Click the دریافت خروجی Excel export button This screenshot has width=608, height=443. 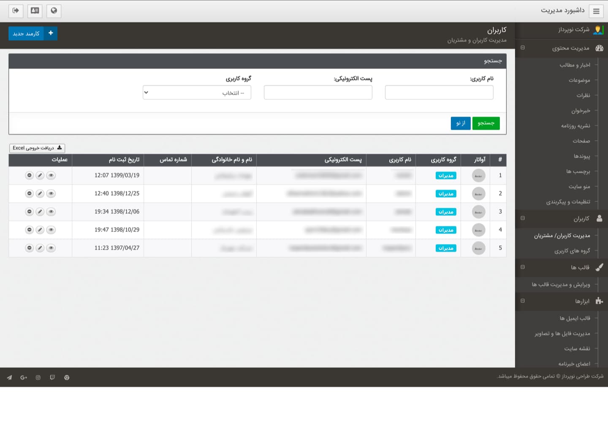coord(37,148)
